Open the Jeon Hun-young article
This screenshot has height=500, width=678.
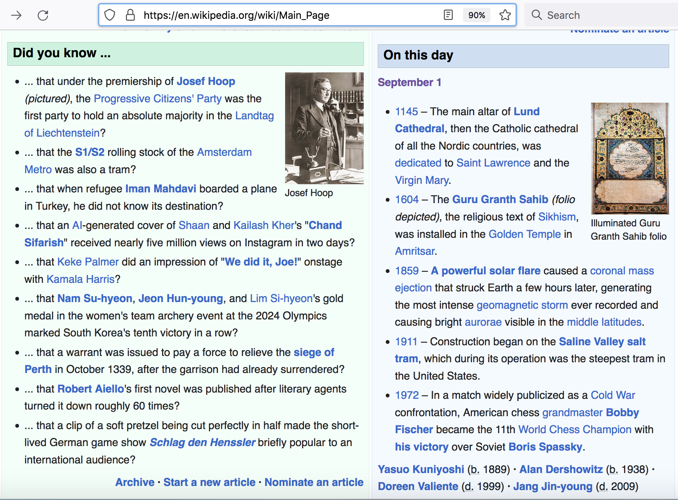pyautogui.click(x=181, y=298)
